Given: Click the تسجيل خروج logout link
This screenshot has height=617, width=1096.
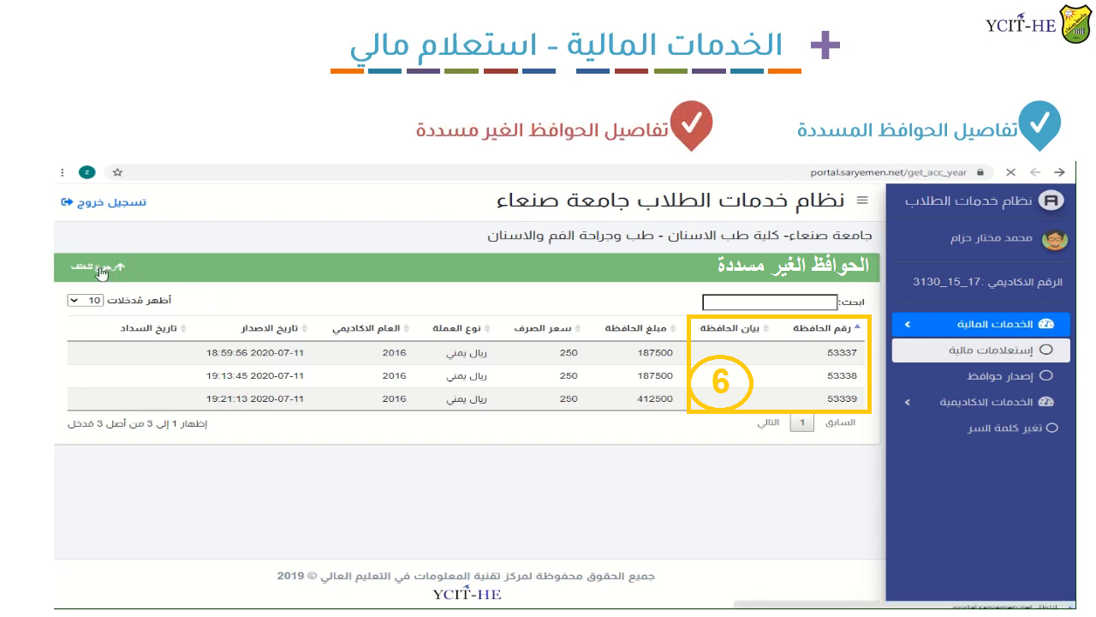Looking at the screenshot, I should 104,202.
